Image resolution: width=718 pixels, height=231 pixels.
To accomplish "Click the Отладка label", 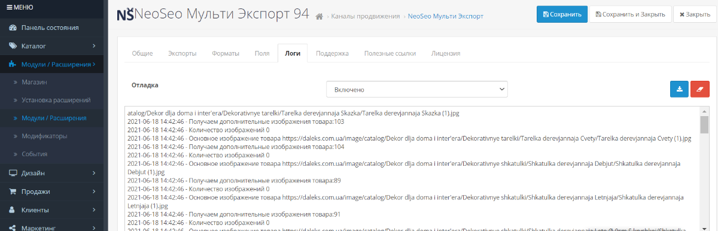I will point(145,85).
